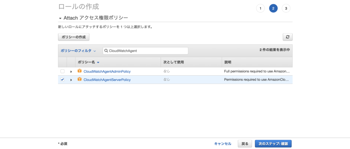This screenshot has height=149, width=350.
Task: Click the 戻る button
Action: pyautogui.click(x=245, y=144)
